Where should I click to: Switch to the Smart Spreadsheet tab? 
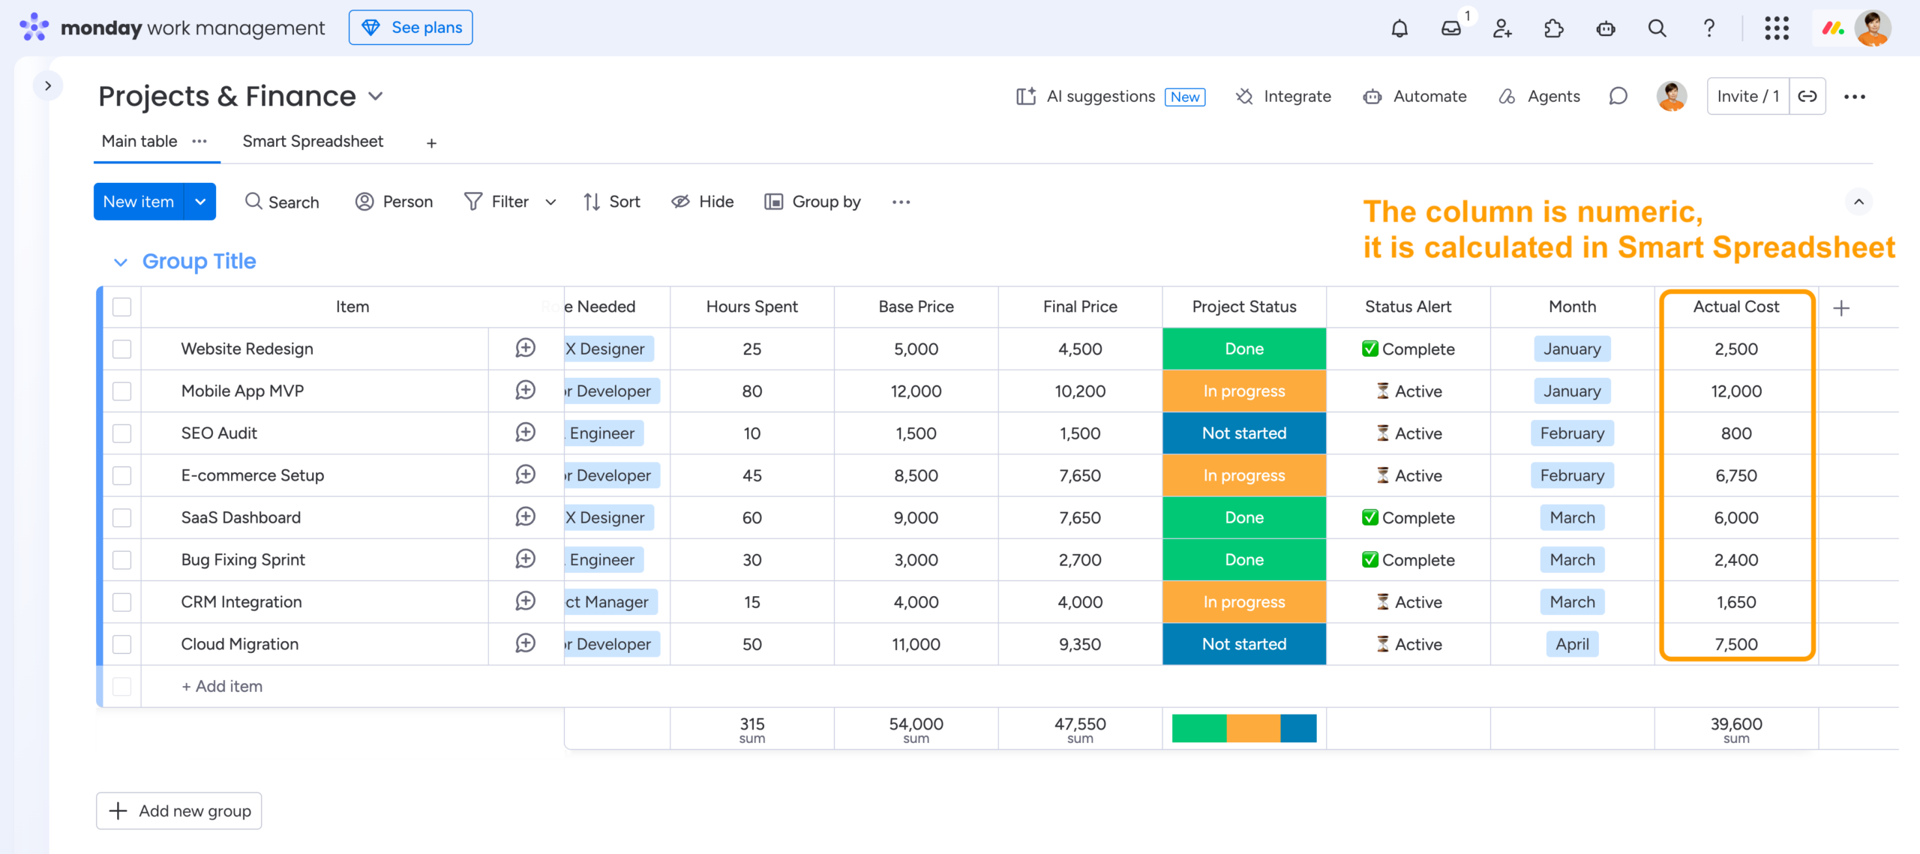point(313,142)
